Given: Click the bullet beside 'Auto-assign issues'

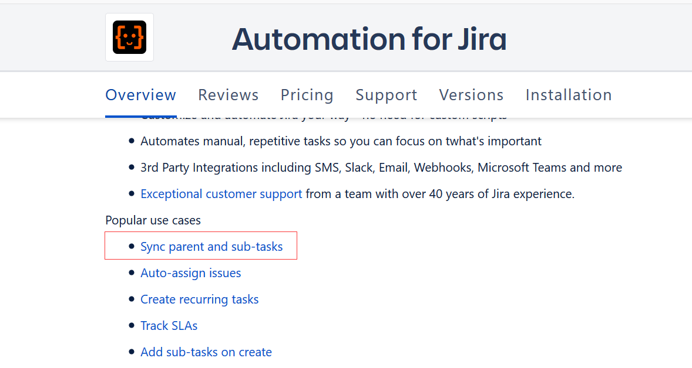Looking at the screenshot, I should (x=130, y=272).
